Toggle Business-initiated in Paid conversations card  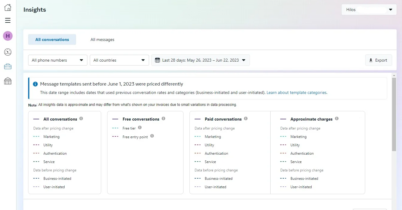(x=214, y=179)
